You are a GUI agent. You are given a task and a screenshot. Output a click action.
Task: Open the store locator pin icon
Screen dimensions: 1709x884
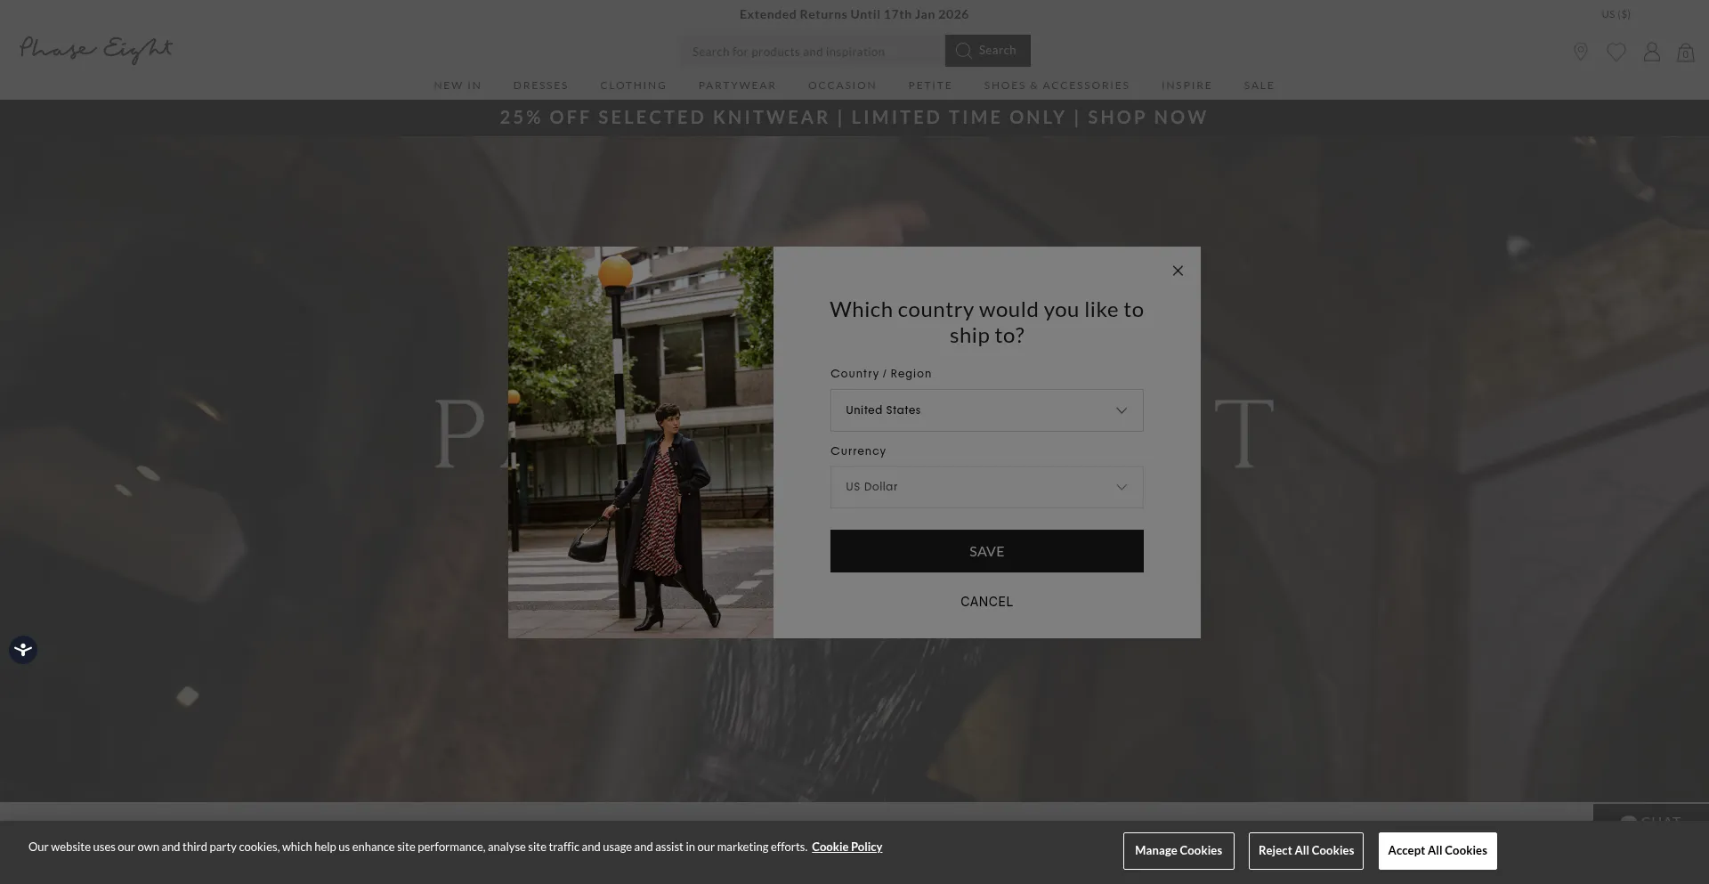click(1581, 52)
